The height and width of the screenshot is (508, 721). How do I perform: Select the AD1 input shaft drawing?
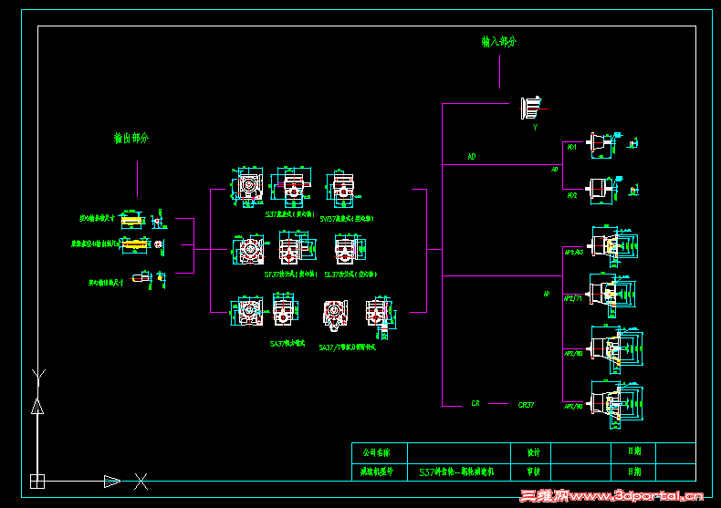click(603, 145)
